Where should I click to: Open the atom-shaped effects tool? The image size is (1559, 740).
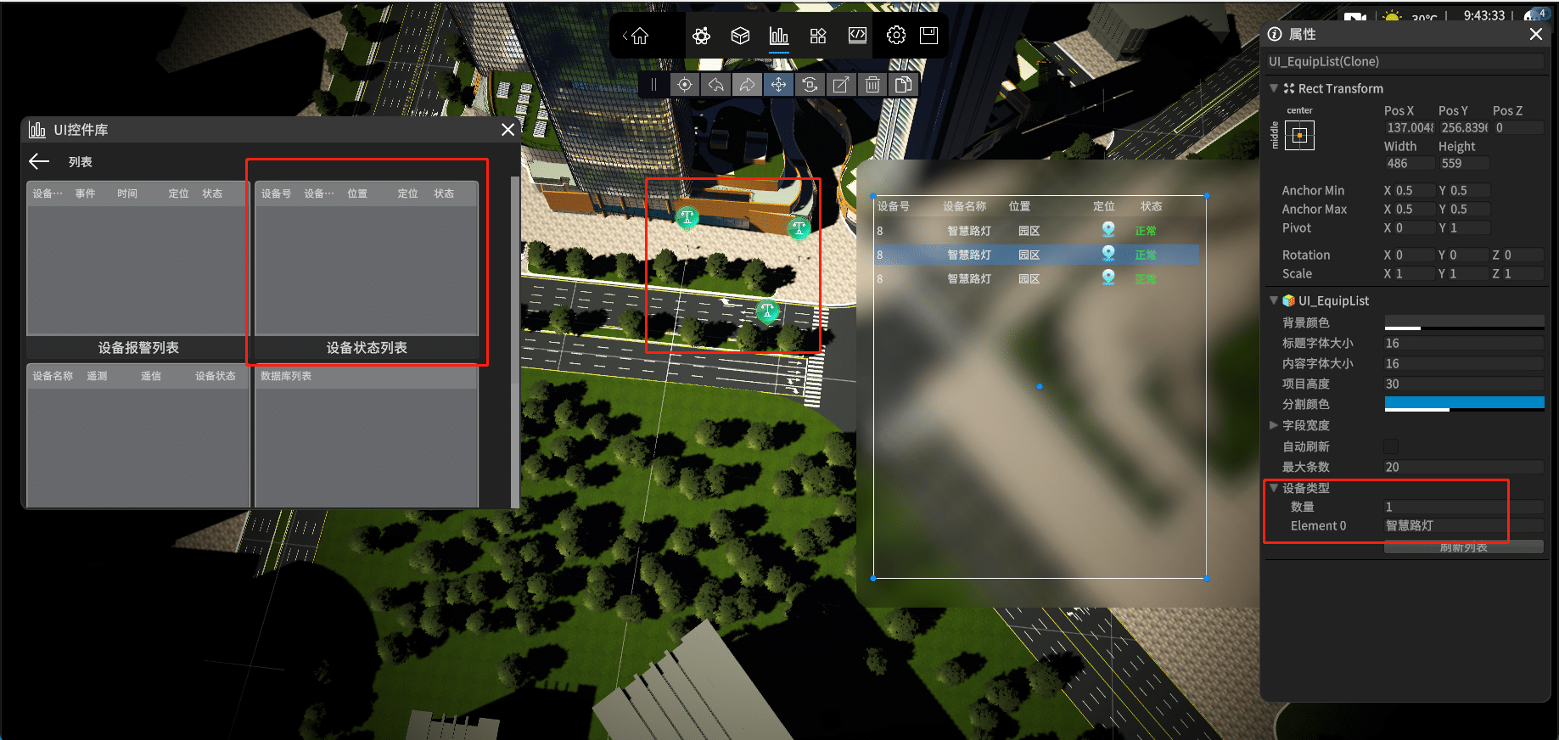(x=701, y=36)
